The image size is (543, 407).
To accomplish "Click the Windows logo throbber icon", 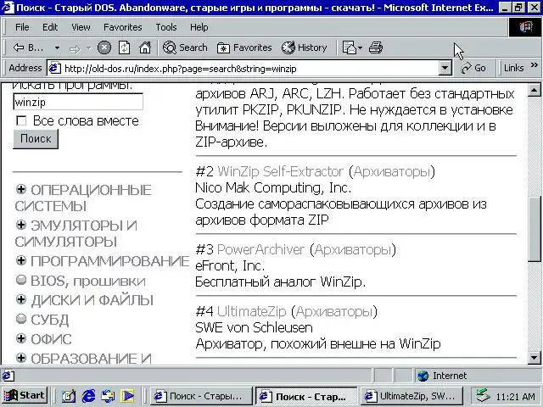I will [525, 27].
